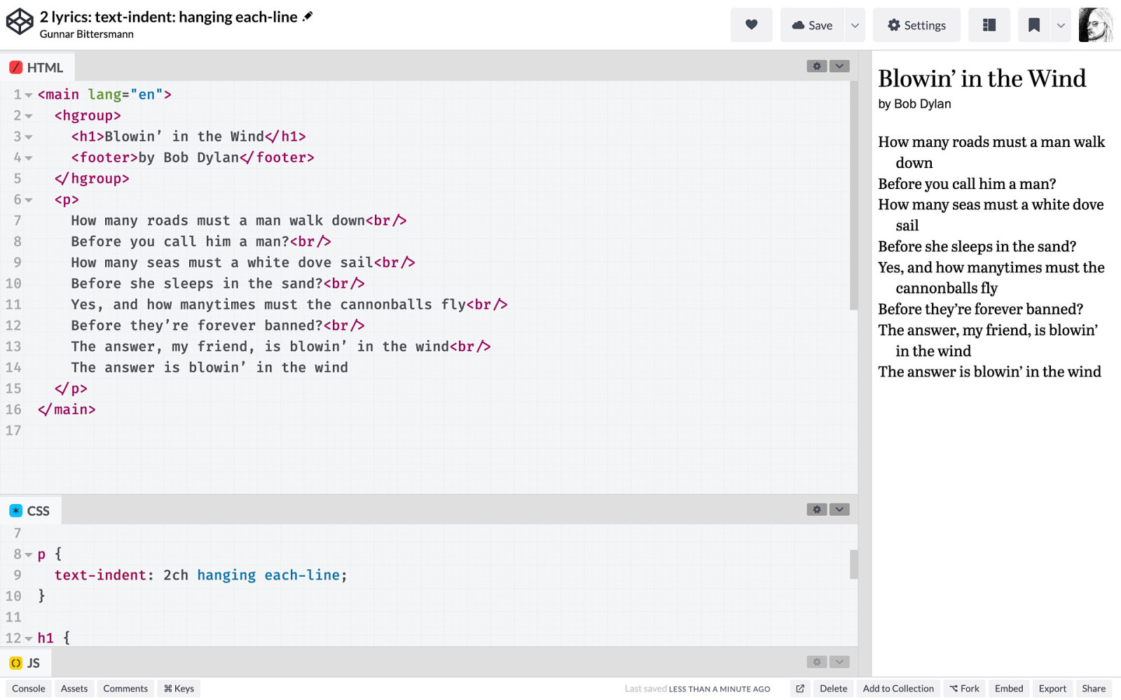The height and width of the screenshot is (700, 1121).
Task: Open author Gunnar Bittersmann's profile link
Action: click(x=86, y=34)
